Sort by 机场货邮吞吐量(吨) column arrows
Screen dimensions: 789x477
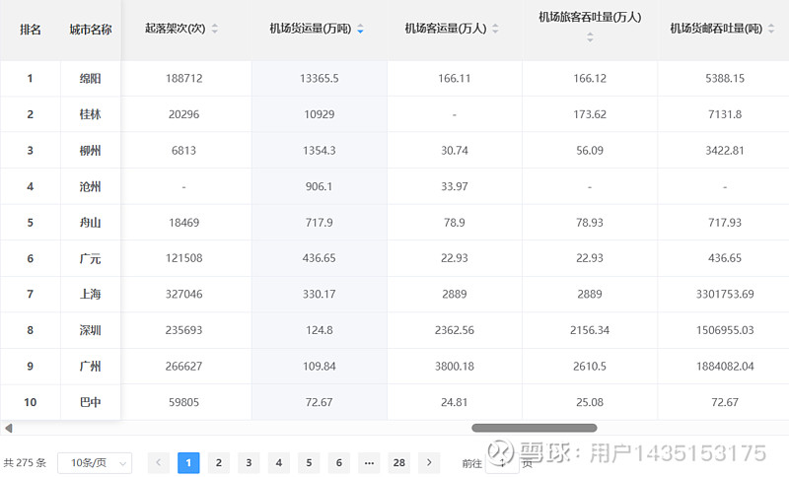[x=771, y=29]
